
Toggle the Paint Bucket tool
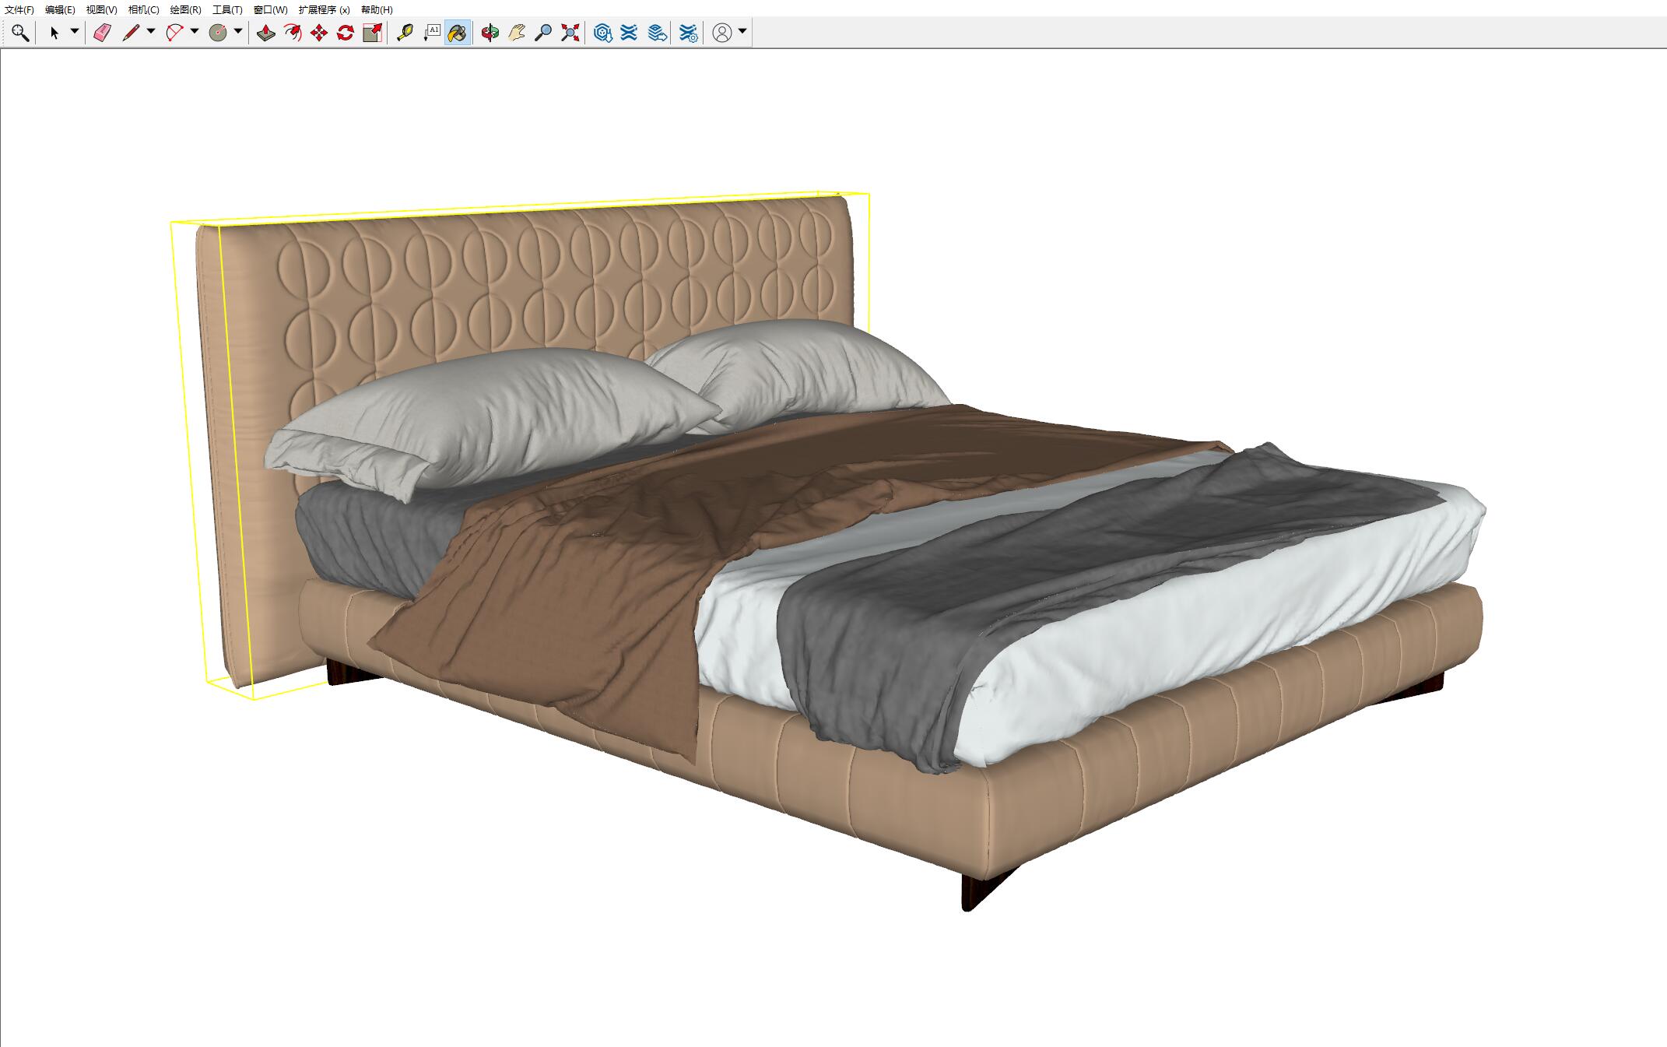(x=458, y=33)
